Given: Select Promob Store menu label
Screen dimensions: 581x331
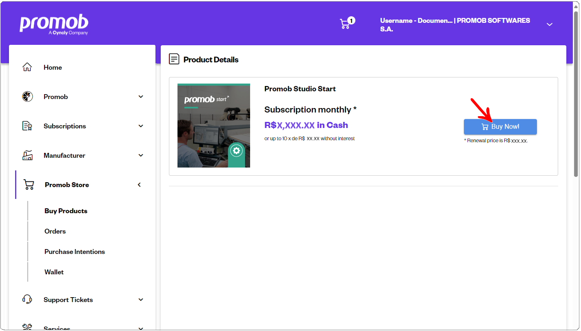Looking at the screenshot, I should pos(67,185).
